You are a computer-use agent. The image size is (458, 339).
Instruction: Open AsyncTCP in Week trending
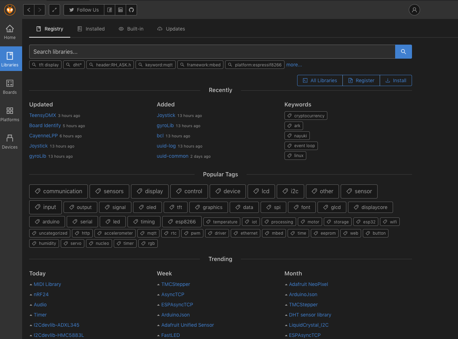(173, 294)
